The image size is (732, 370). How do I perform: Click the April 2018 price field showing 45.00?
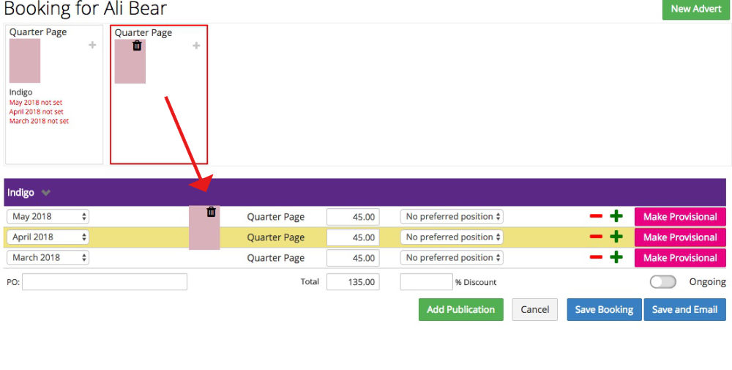[353, 237]
